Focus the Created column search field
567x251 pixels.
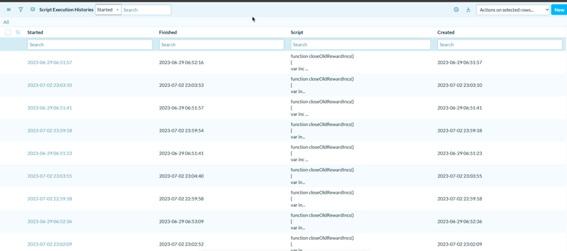coord(499,45)
